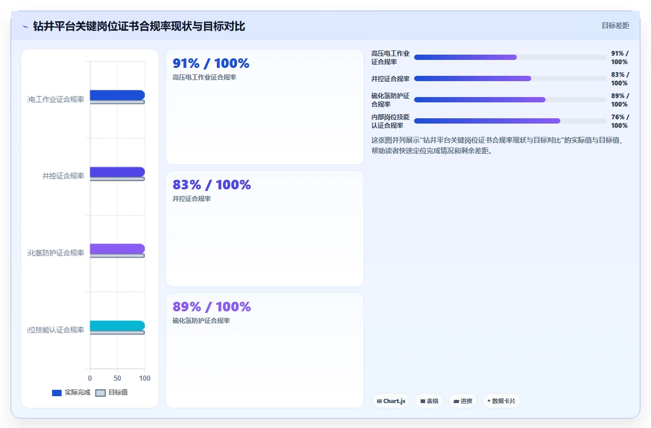Click the indigo 井控证合规率 chart bar
Screen dimensions: 651x428
click(x=117, y=172)
